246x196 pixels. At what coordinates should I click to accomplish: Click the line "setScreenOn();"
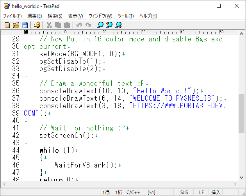click(66, 135)
